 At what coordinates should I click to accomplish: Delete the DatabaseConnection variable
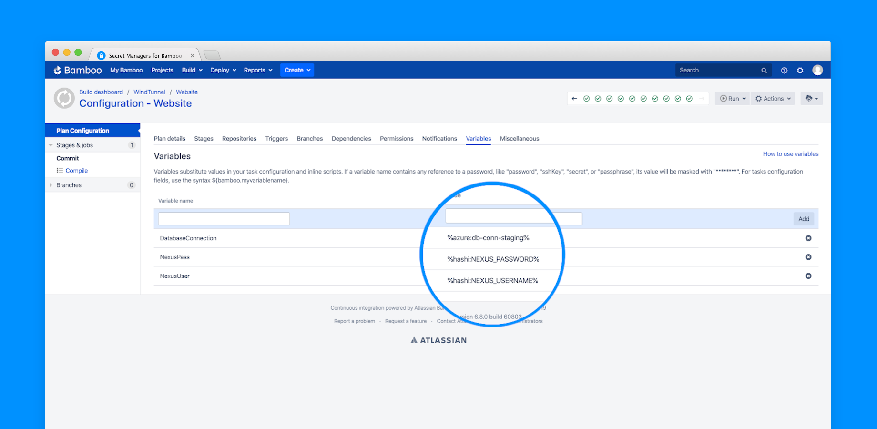pos(808,238)
